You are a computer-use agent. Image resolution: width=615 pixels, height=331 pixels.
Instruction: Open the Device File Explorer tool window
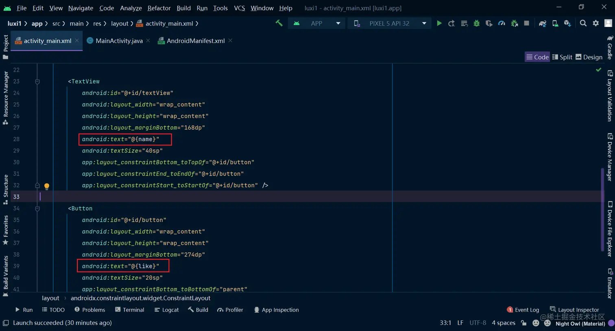click(x=610, y=229)
